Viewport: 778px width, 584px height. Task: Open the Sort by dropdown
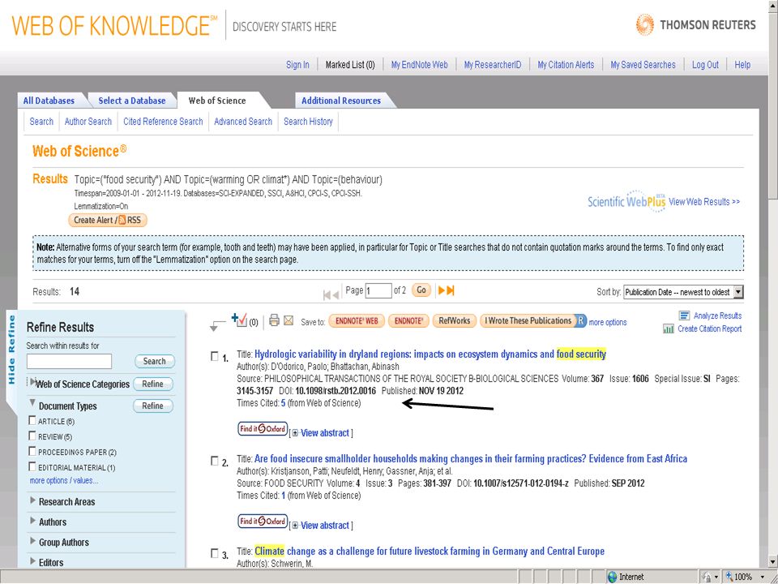pyautogui.click(x=683, y=292)
